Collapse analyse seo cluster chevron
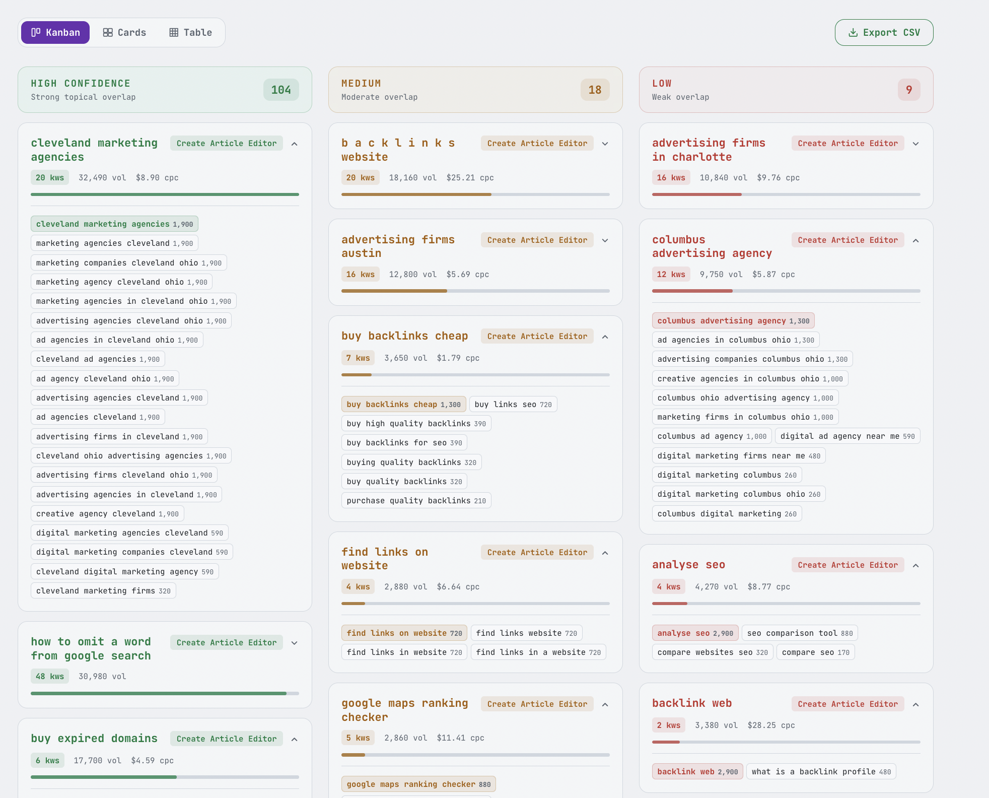 tap(916, 565)
